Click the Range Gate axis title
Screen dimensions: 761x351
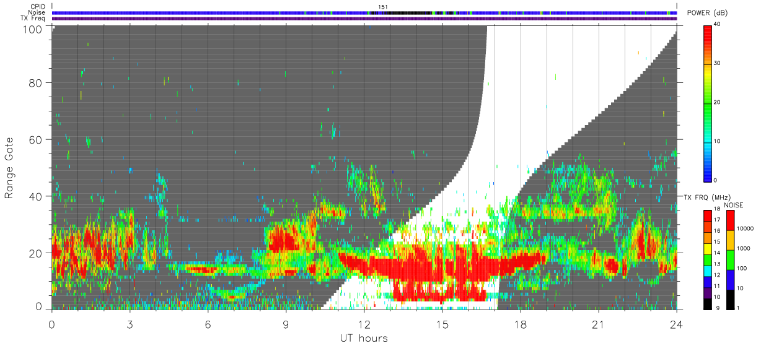click(9, 168)
